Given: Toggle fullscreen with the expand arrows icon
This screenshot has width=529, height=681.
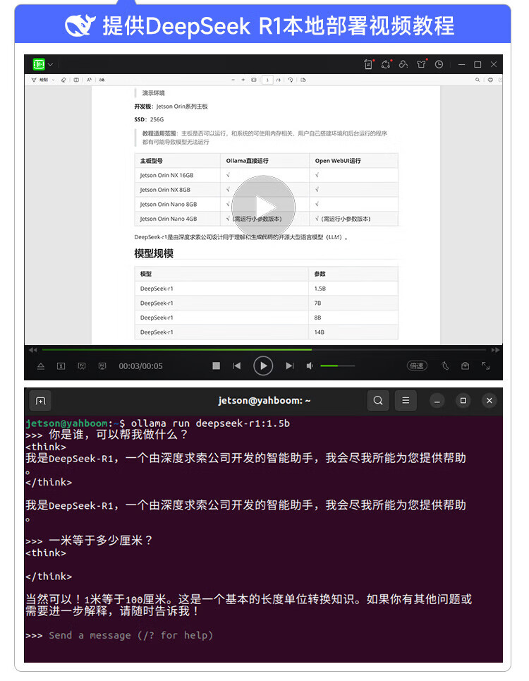Looking at the screenshot, I should point(485,366).
